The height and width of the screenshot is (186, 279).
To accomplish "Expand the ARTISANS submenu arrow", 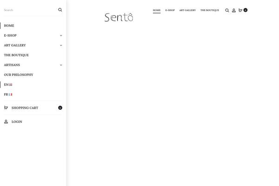I will (x=61, y=65).
